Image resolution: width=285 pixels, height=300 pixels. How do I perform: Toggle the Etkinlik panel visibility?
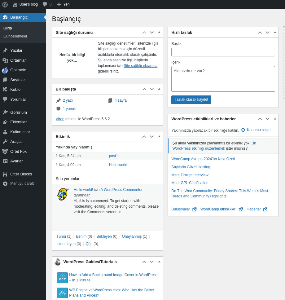[159, 136]
